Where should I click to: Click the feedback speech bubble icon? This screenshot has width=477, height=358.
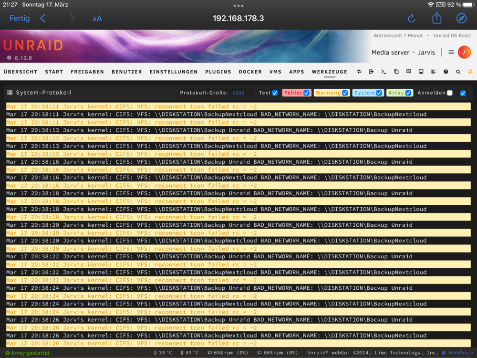pyautogui.click(x=409, y=72)
